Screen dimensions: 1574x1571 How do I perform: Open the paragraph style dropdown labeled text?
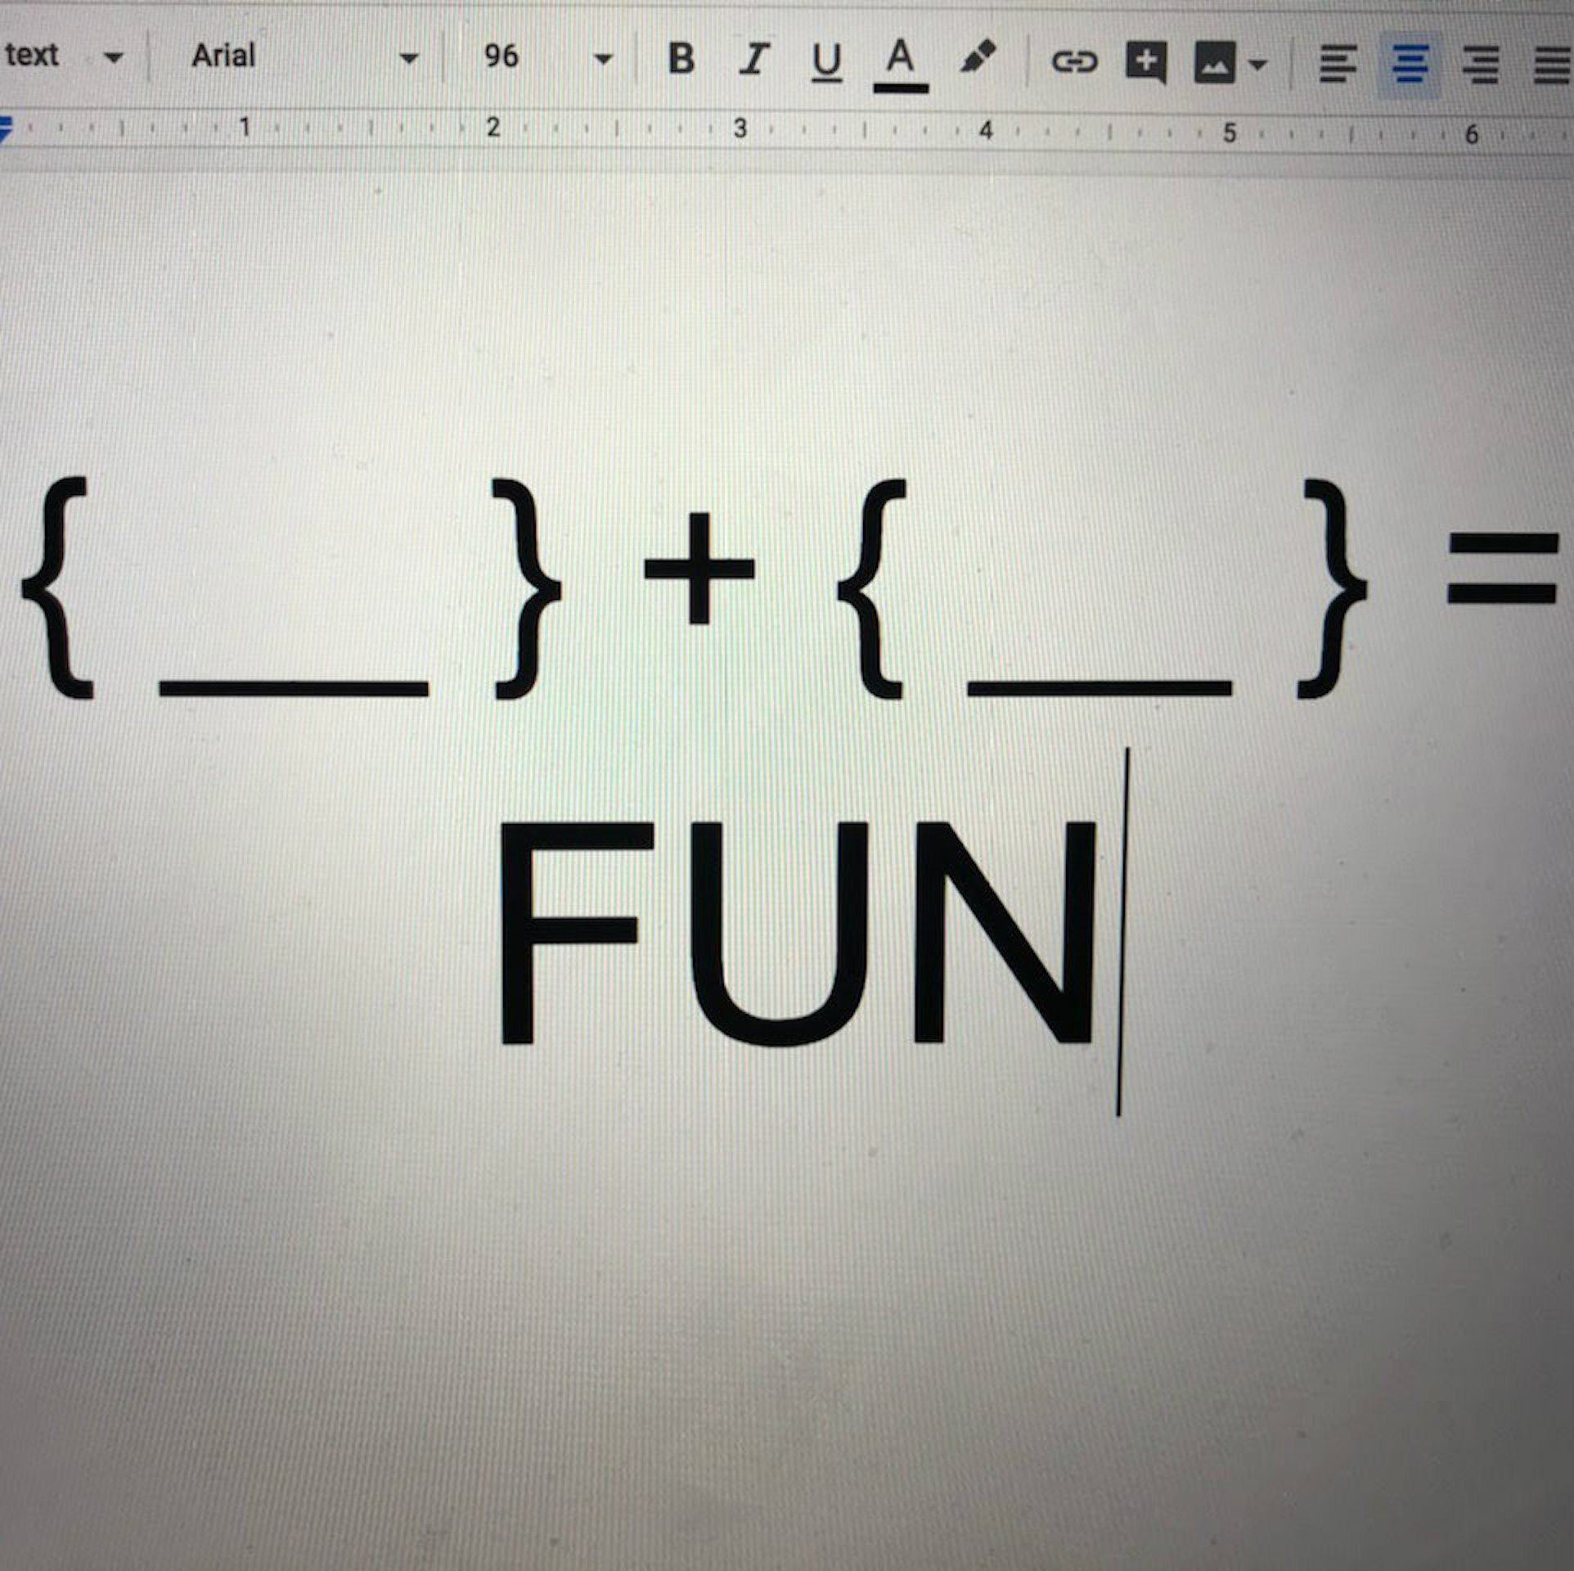click(x=64, y=56)
